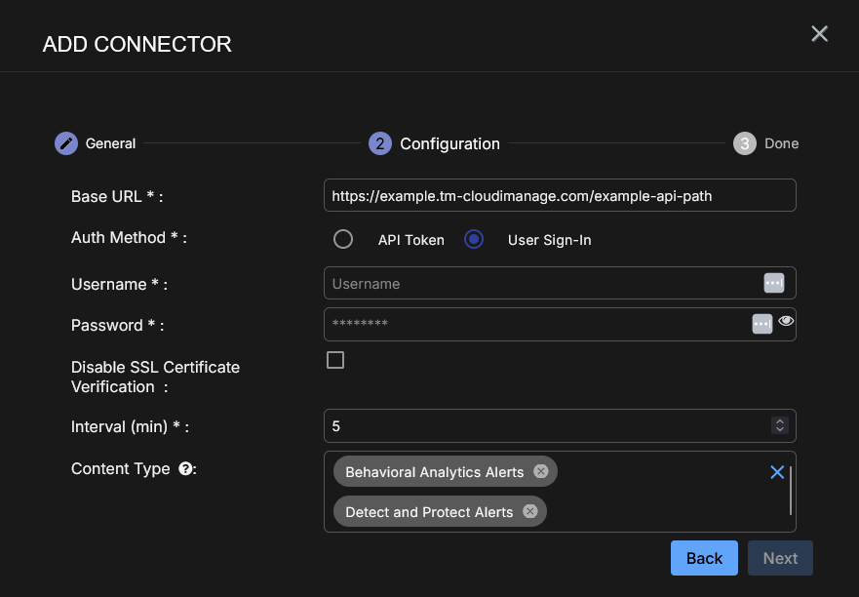
Task: Close the Add Connector dialog
Action: tap(819, 34)
